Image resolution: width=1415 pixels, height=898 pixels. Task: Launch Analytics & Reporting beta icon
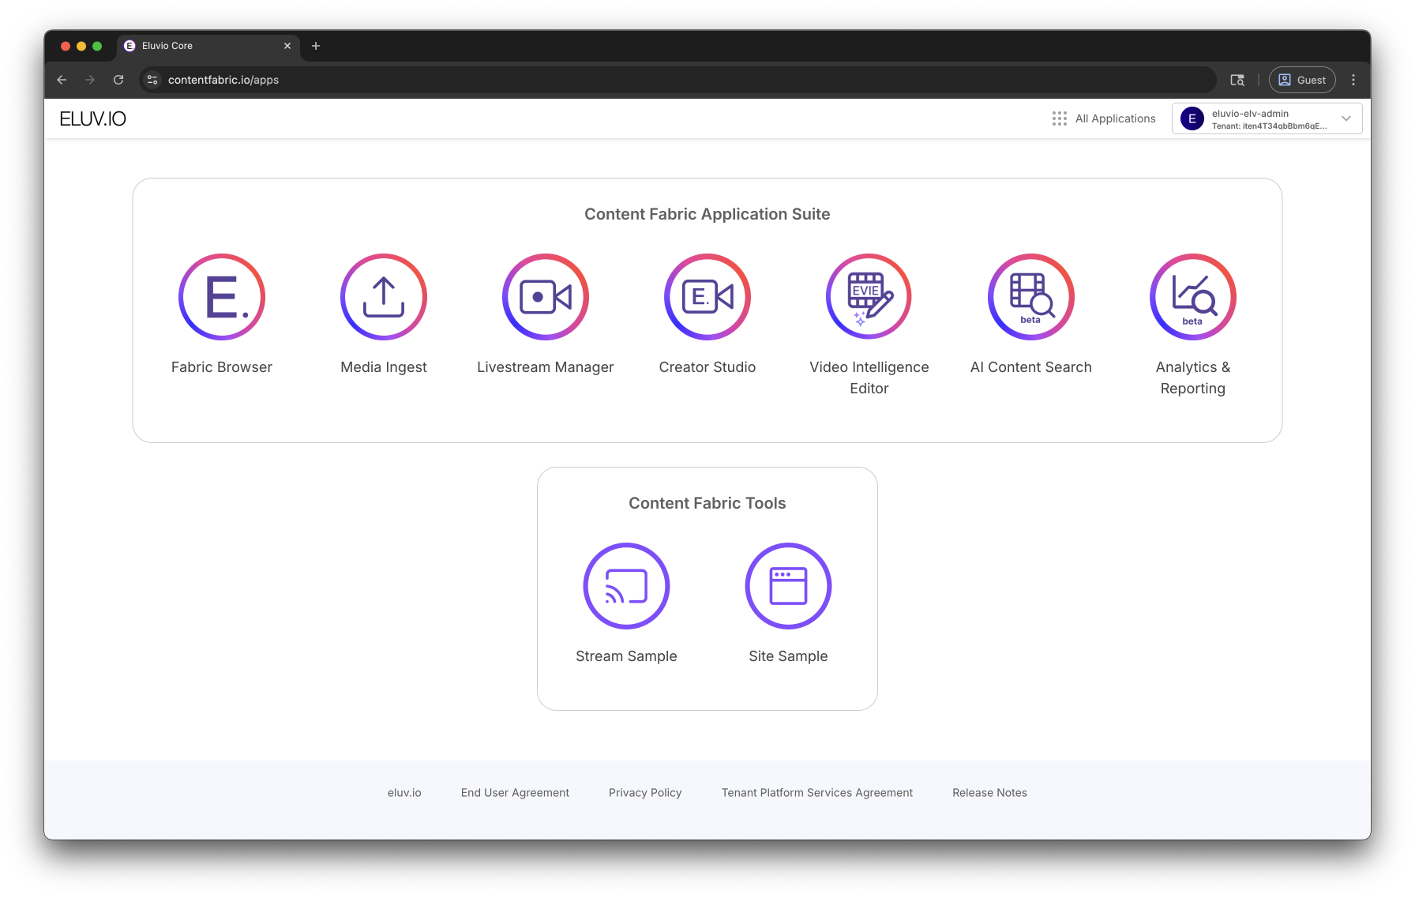[1193, 297]
